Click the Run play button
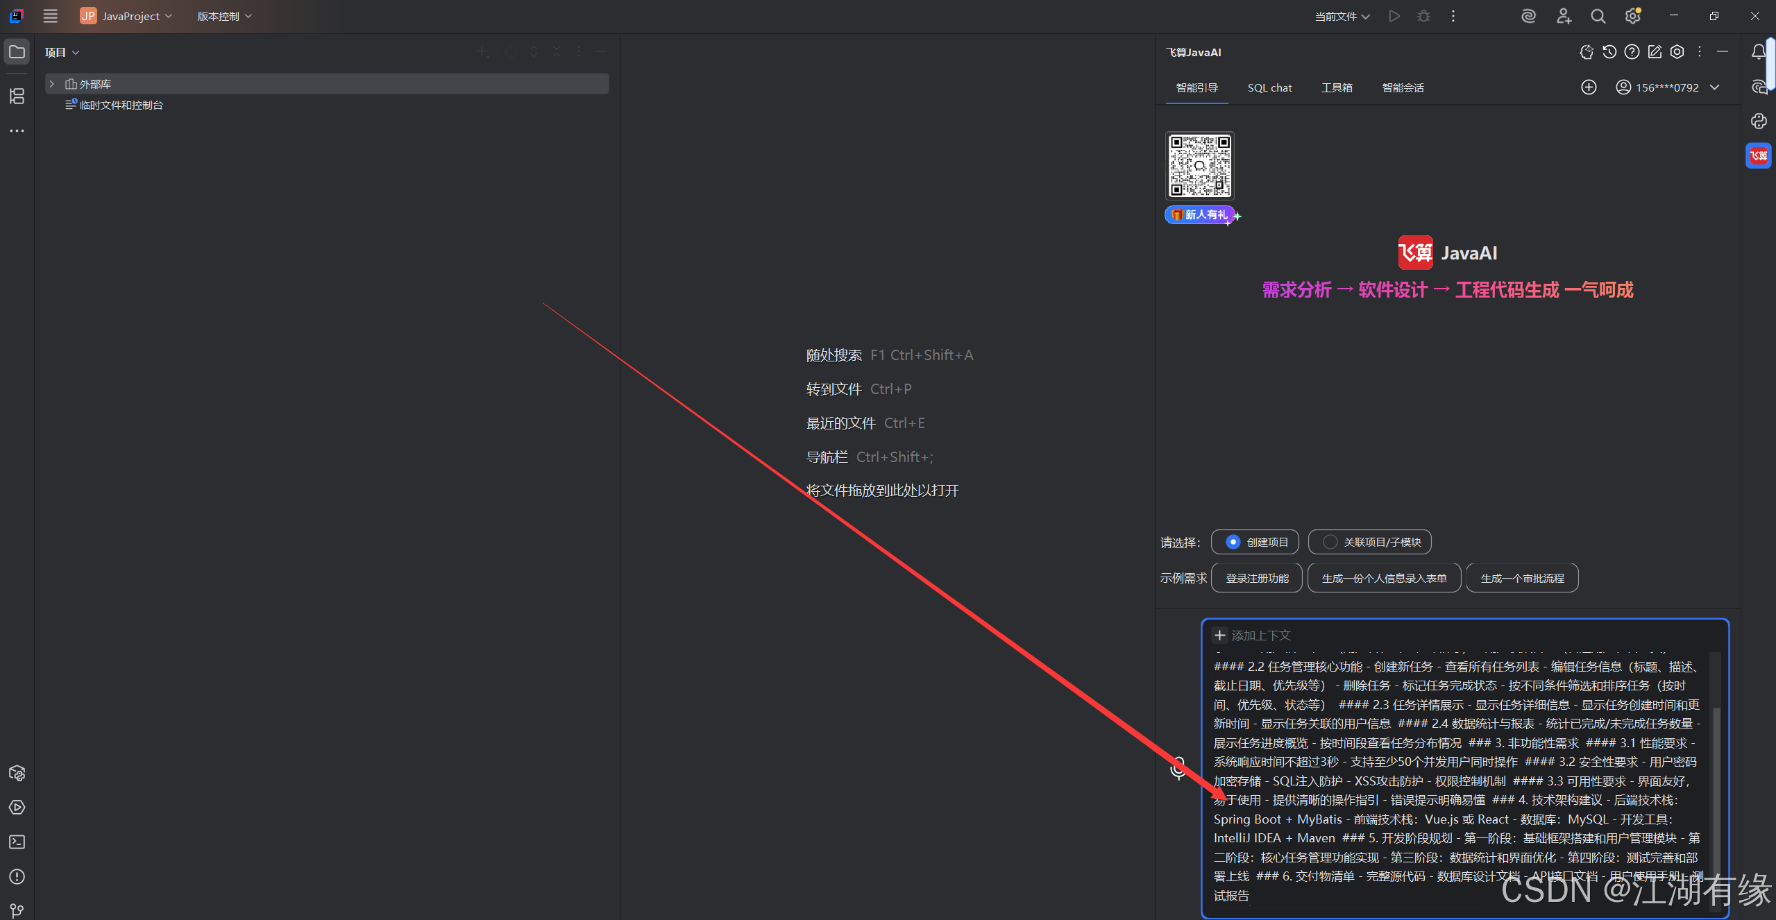The width and height of the screenshot is (1776, 920). pyautogui.click(x=1394, y=16)
